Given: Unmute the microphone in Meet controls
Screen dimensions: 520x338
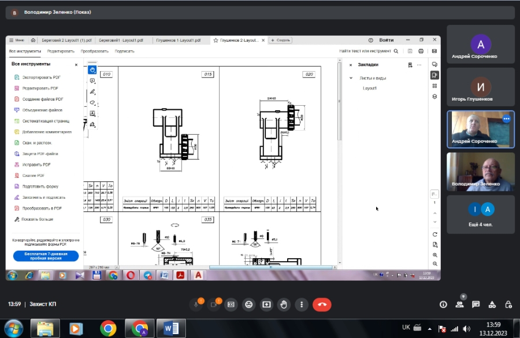Looking at the screenshot, I should pyautogui.click(x=198, y=304).
